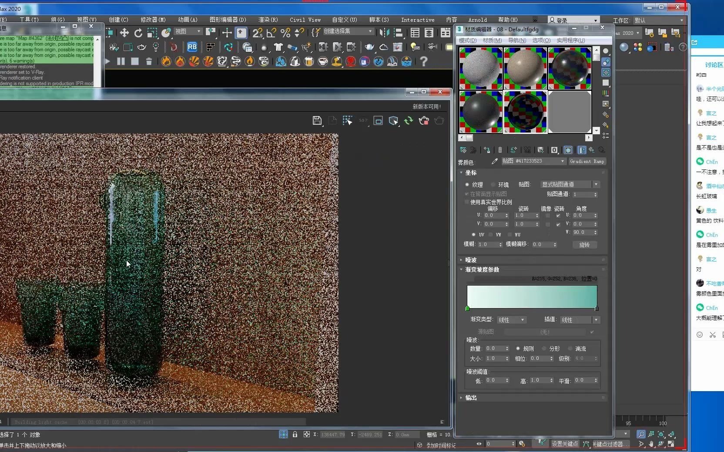Click the Rotate tool icon
Screen dimensions: 724x452
(x=138, y=33)
